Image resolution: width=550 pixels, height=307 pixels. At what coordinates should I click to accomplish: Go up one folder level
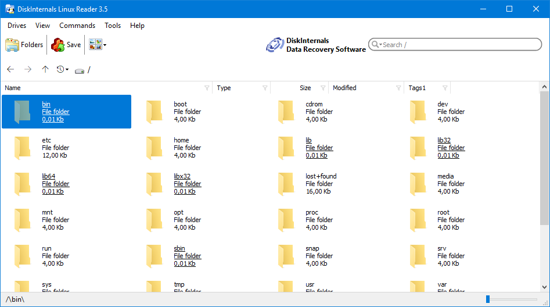(45, 69)
